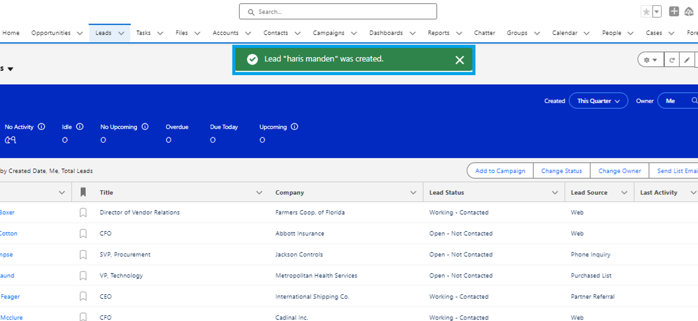Open the This Quarter date filter dropdown
Viewport: 698px width, 321px height.
(x=598, y=101)
